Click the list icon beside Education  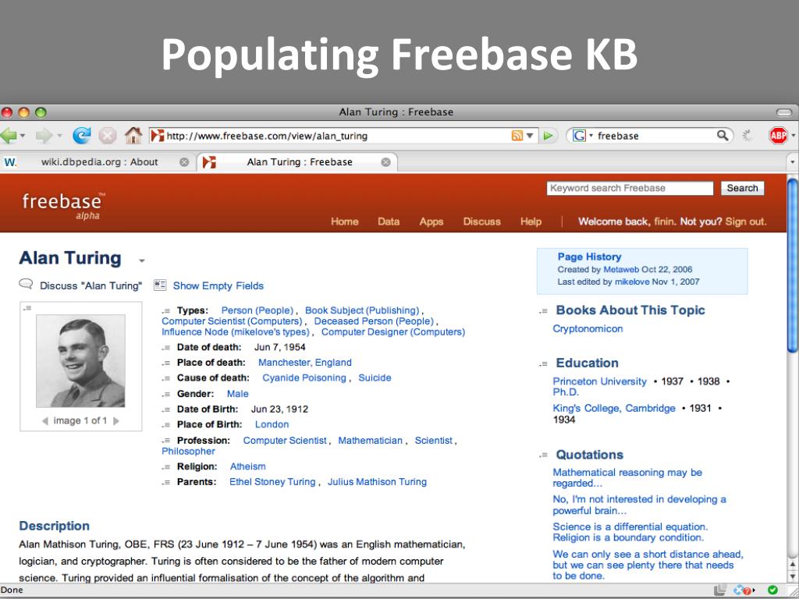click(543, 363)
